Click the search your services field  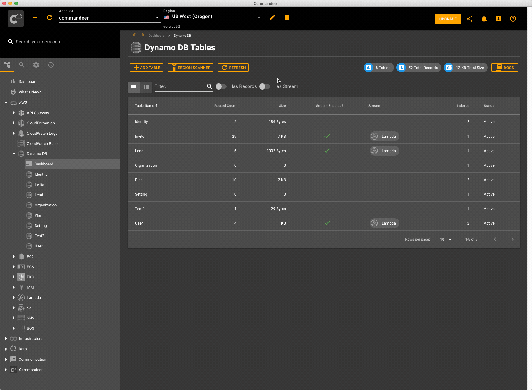point(60,42)
